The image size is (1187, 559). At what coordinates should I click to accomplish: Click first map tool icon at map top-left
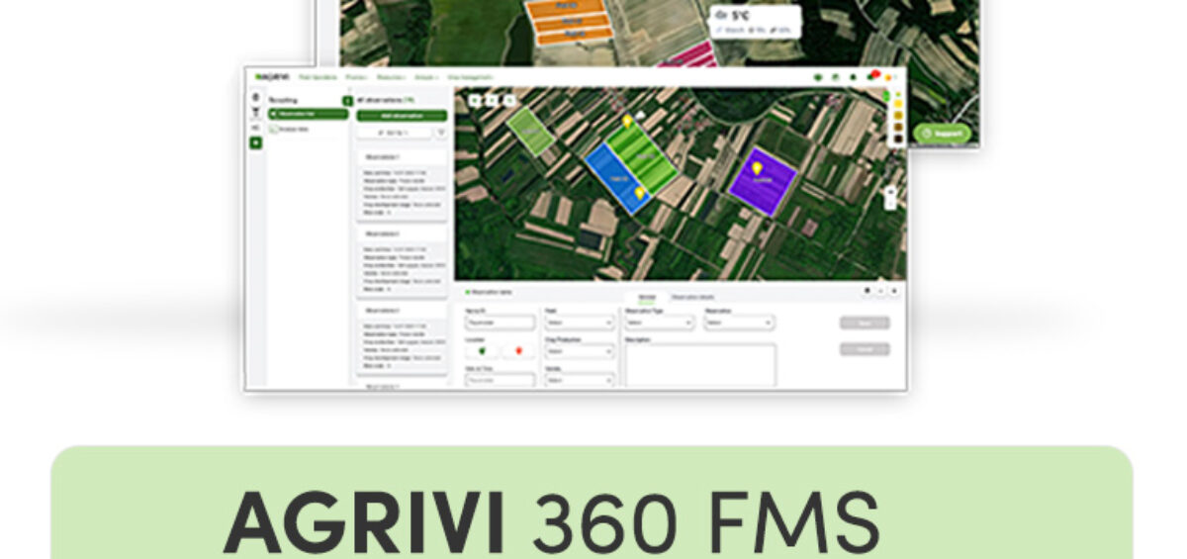click(x=475, y=100)
